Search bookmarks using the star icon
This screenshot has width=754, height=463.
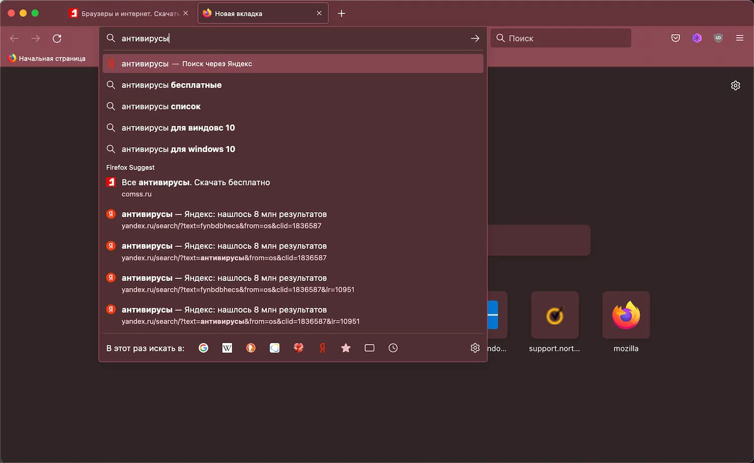click(346, 348)
